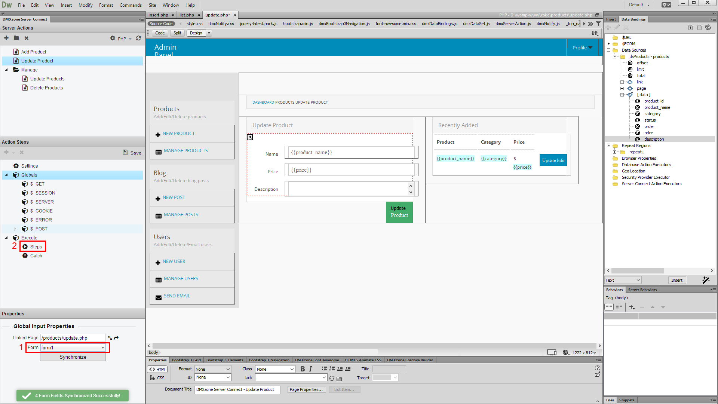Screen dimensions: 718x404
Task: Browse for link file folder icon
Action: (x=339, y=379)
